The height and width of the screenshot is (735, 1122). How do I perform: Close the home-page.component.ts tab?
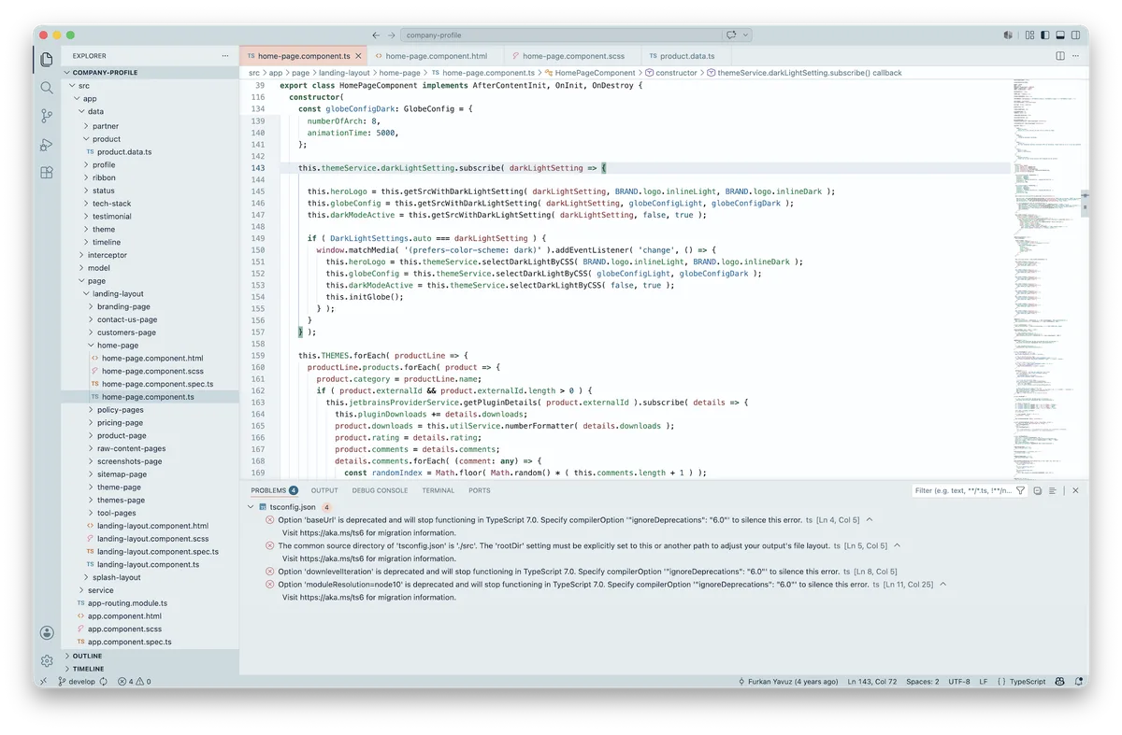[x=358, y=56]
